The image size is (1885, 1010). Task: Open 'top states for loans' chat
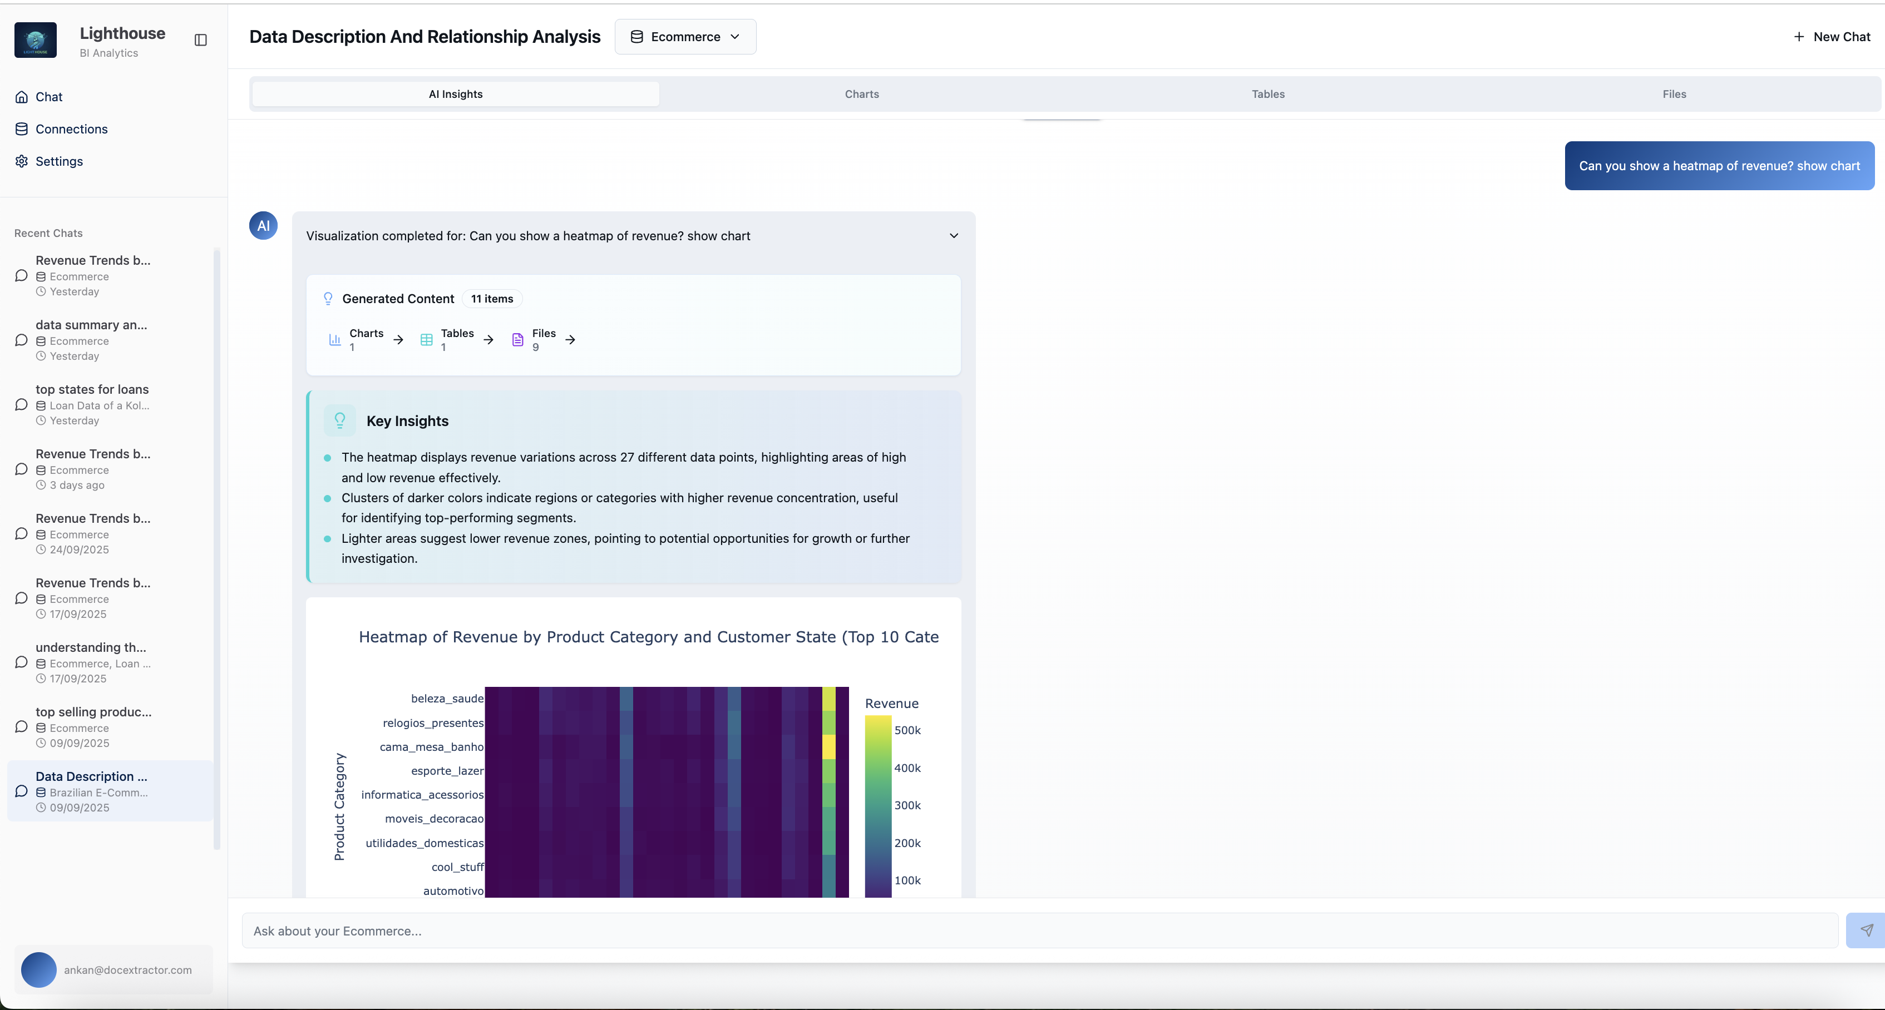pos(92,389)
